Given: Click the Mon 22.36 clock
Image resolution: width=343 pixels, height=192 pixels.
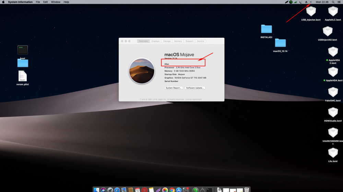Looking at the screenshot, I should pos(322,2).
